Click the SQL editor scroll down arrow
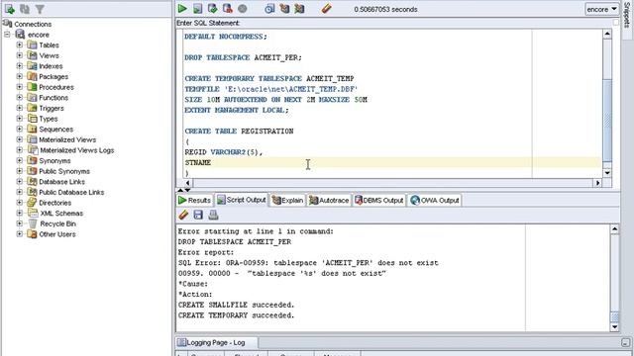The width and height of the screenshot is (634, 356). click(x=607, y=173)
